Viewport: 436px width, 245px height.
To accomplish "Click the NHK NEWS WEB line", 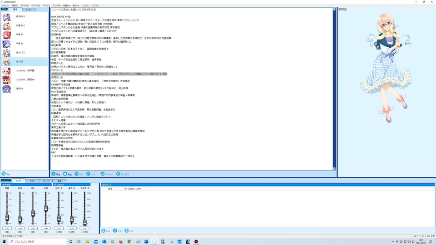I will coord(61,17).
